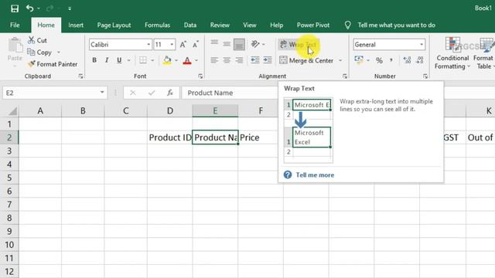The width and height of the screenshot is (495, 278).
Task: Increase font size with large A
Action: point(183,45)
